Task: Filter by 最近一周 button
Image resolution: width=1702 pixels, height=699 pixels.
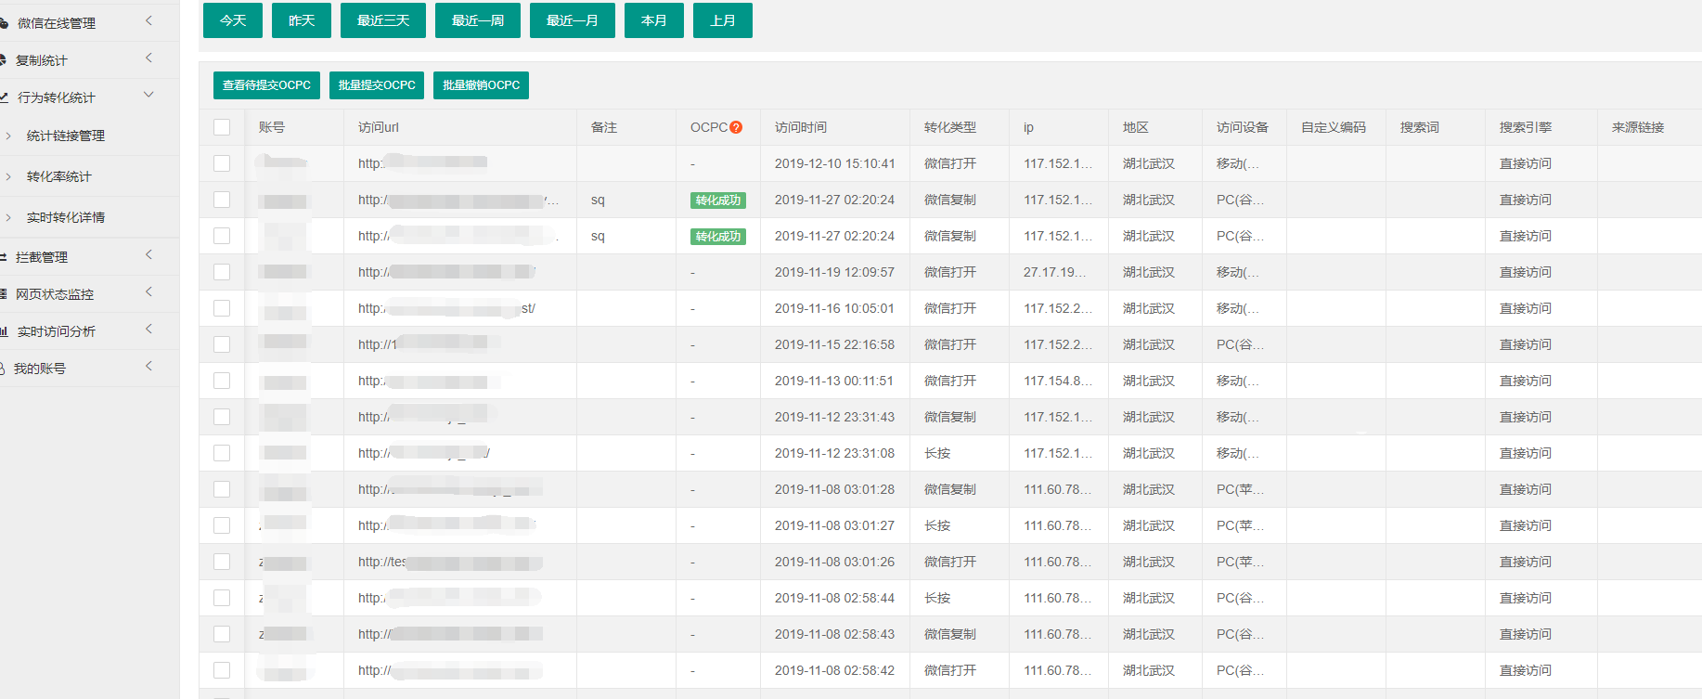Action: 478,20
